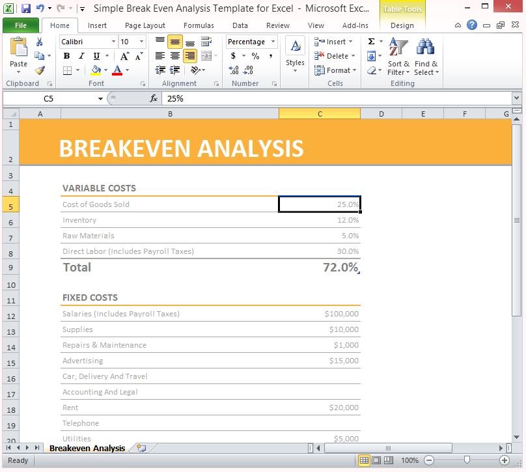Click Increase Decimal icon
The image size is (526, 472).
(x=233, y=70)
